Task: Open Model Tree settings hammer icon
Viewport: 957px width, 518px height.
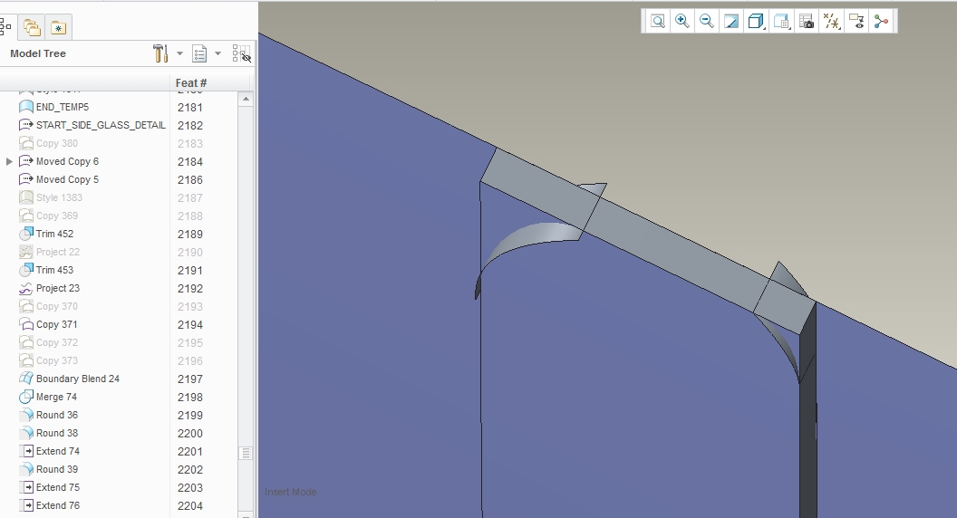Action: click(x=160, y=53)
